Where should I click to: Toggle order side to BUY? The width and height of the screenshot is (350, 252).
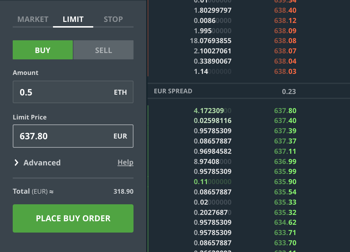click(x=43, y=50)
